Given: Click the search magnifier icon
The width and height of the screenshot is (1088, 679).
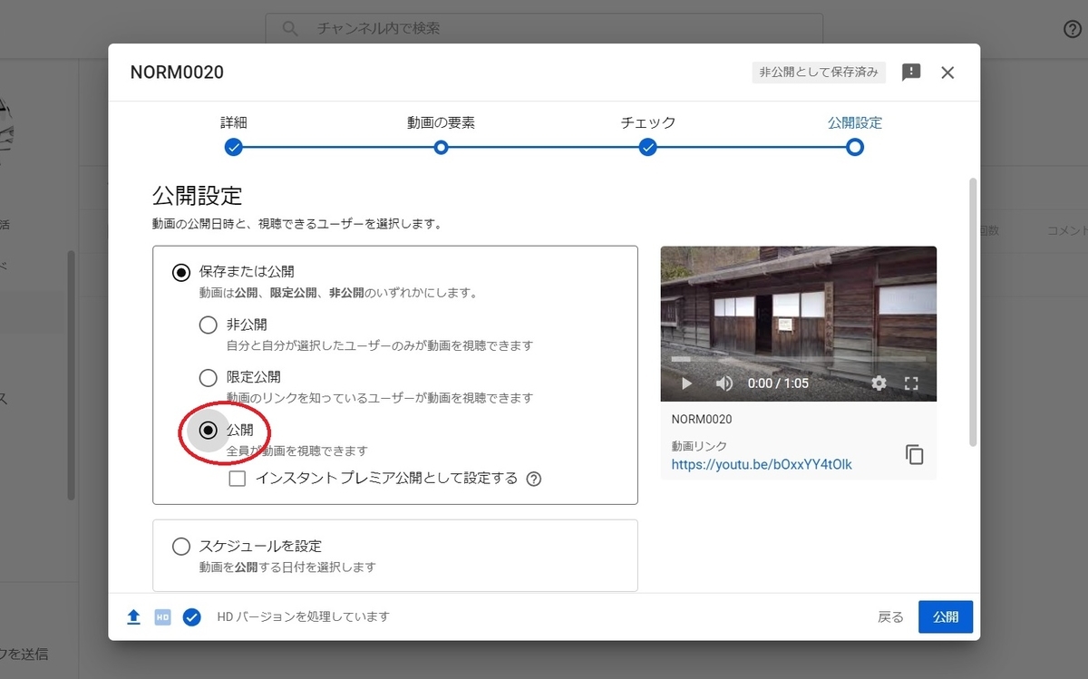Looking at the screenshot, I should pyautogui.click(x=290, y=29).
